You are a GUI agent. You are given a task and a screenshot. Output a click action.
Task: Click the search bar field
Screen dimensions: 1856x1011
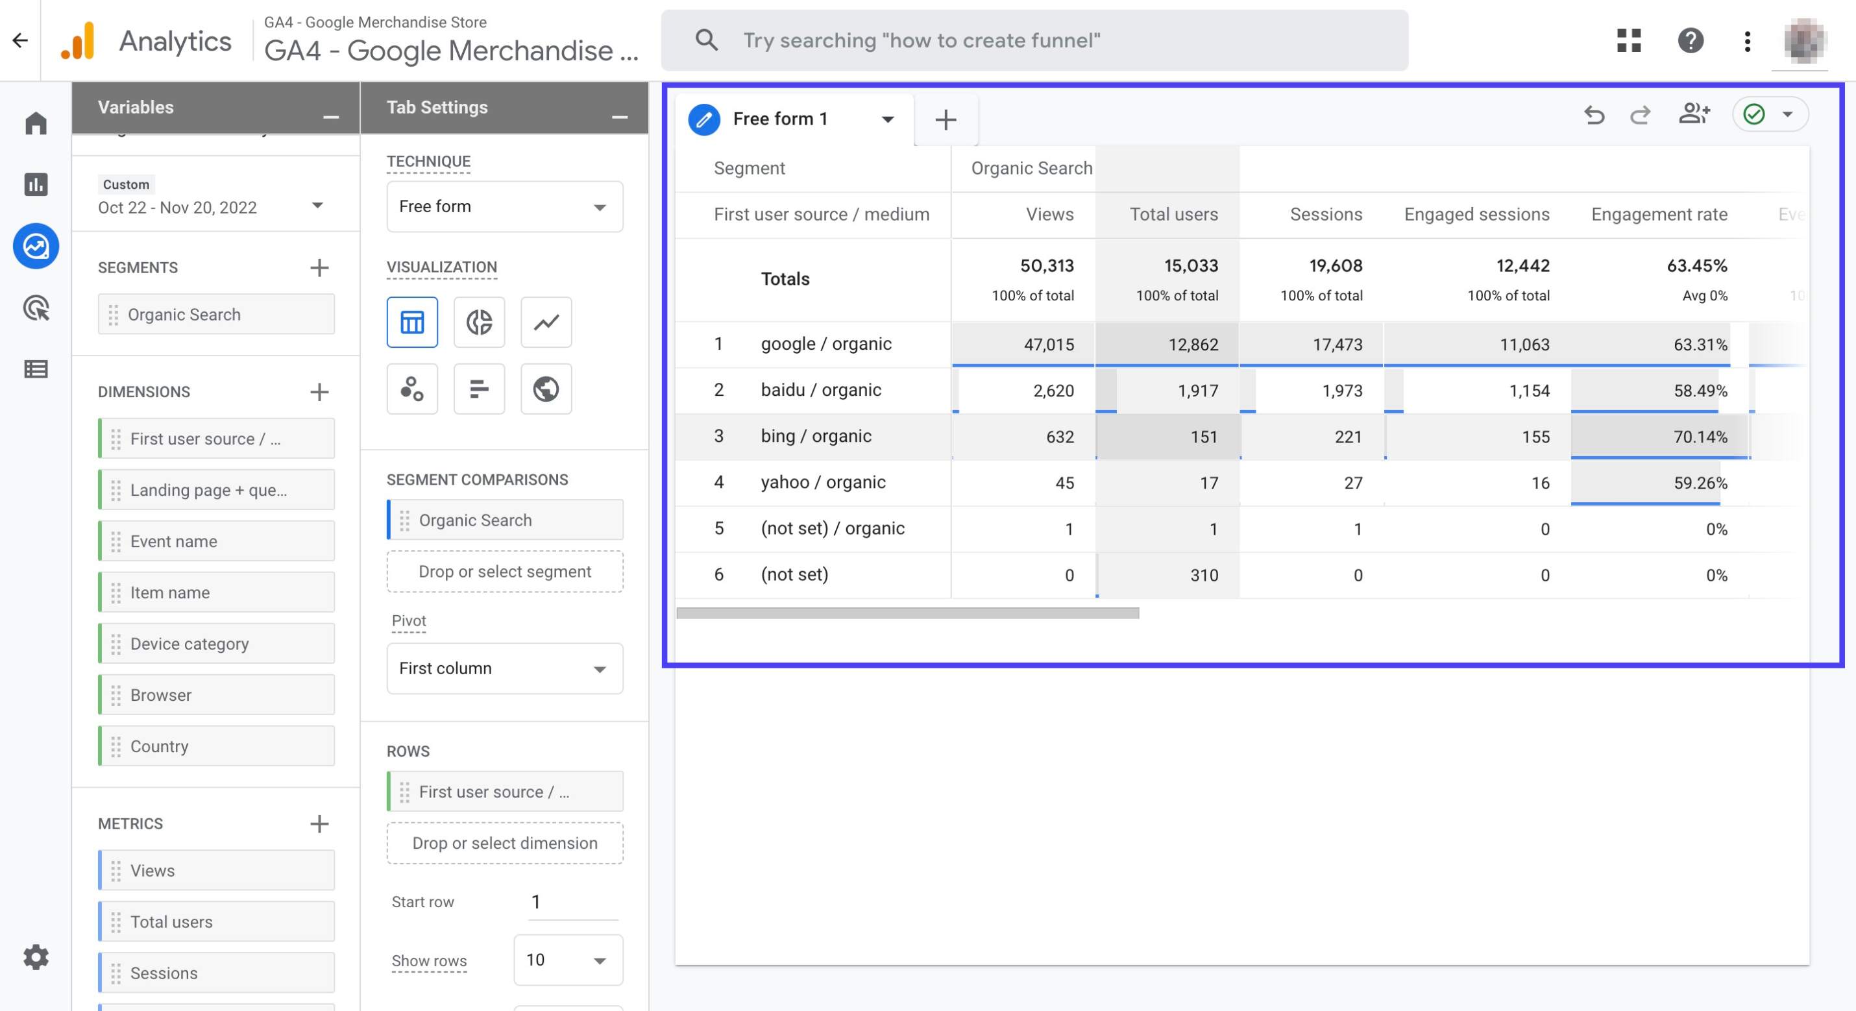pos(1034,40)
